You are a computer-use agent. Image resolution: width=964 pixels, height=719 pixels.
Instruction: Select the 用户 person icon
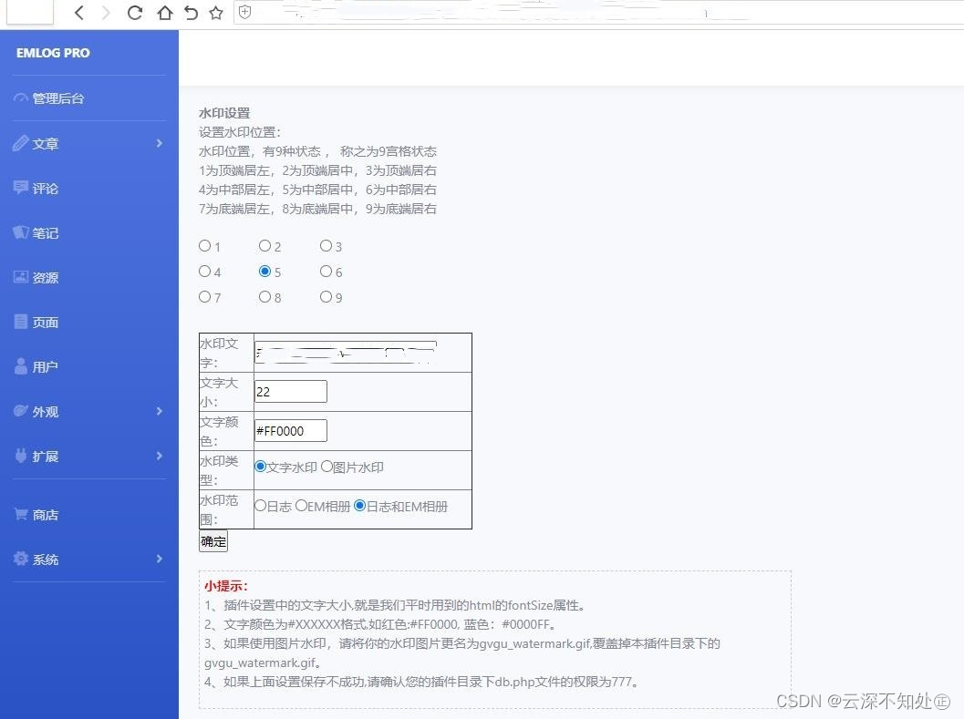(22, 366)
